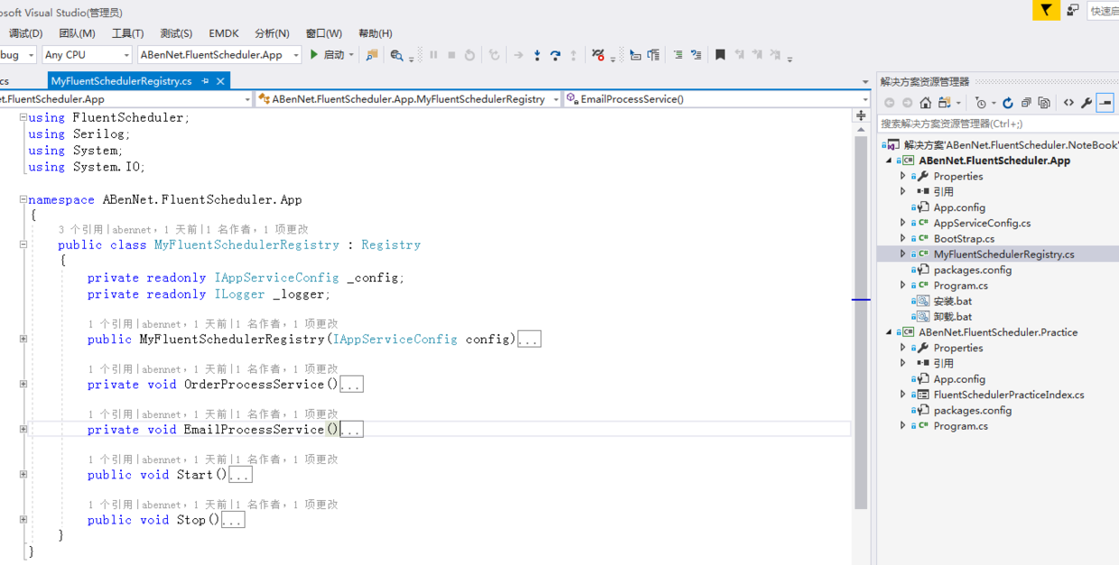
Task: Expand the '...' box after the constructor signature
Action: [x=530, y=340]
